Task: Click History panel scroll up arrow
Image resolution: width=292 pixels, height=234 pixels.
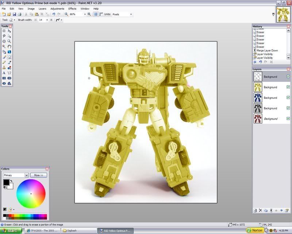Action: (288, 30)
